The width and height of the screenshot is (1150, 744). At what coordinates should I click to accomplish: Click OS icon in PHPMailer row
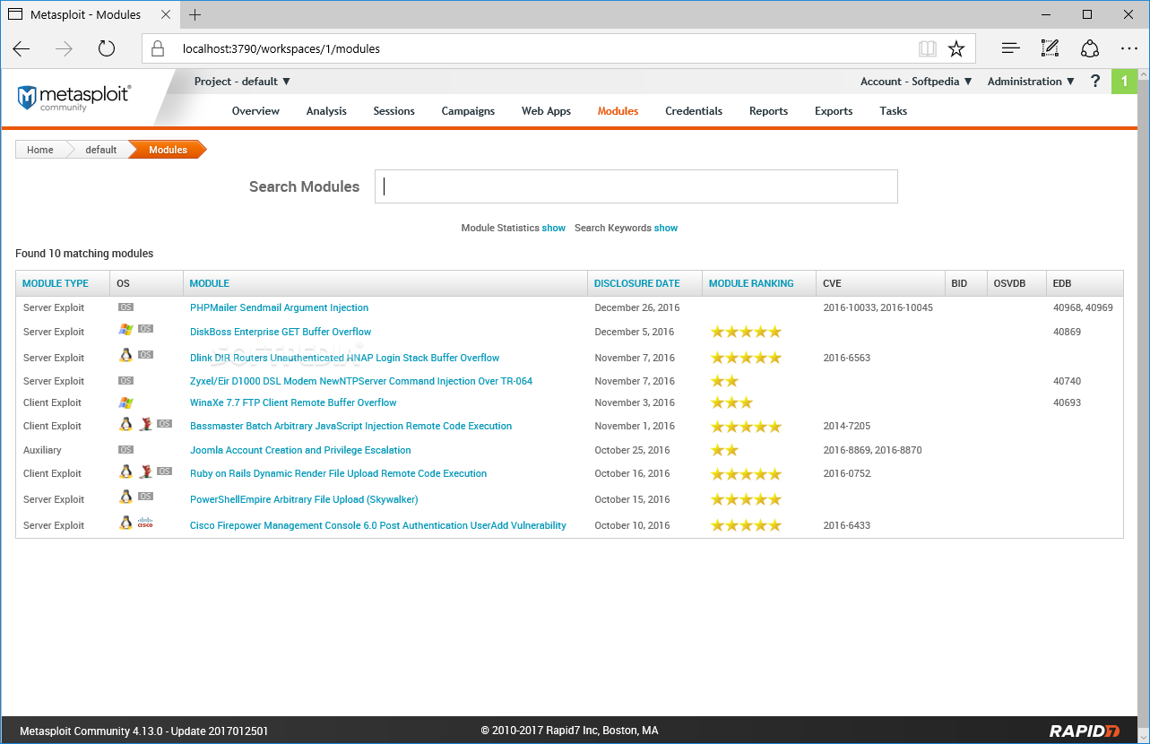126,307
